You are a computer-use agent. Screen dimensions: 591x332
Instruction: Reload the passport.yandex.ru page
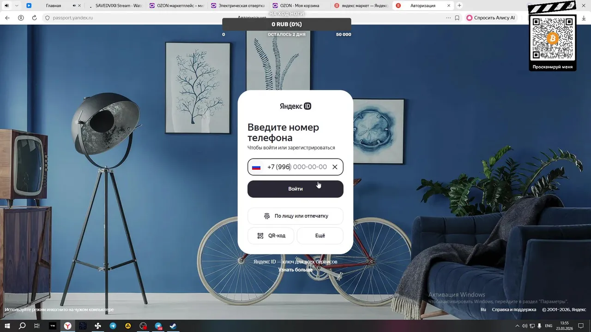click(34, 18)
